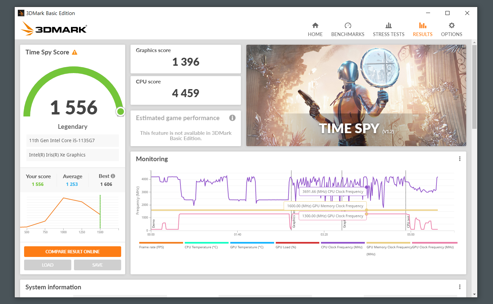493x304 pixels.
Task: Click the 3DMark logo
Action: (54, 29)
